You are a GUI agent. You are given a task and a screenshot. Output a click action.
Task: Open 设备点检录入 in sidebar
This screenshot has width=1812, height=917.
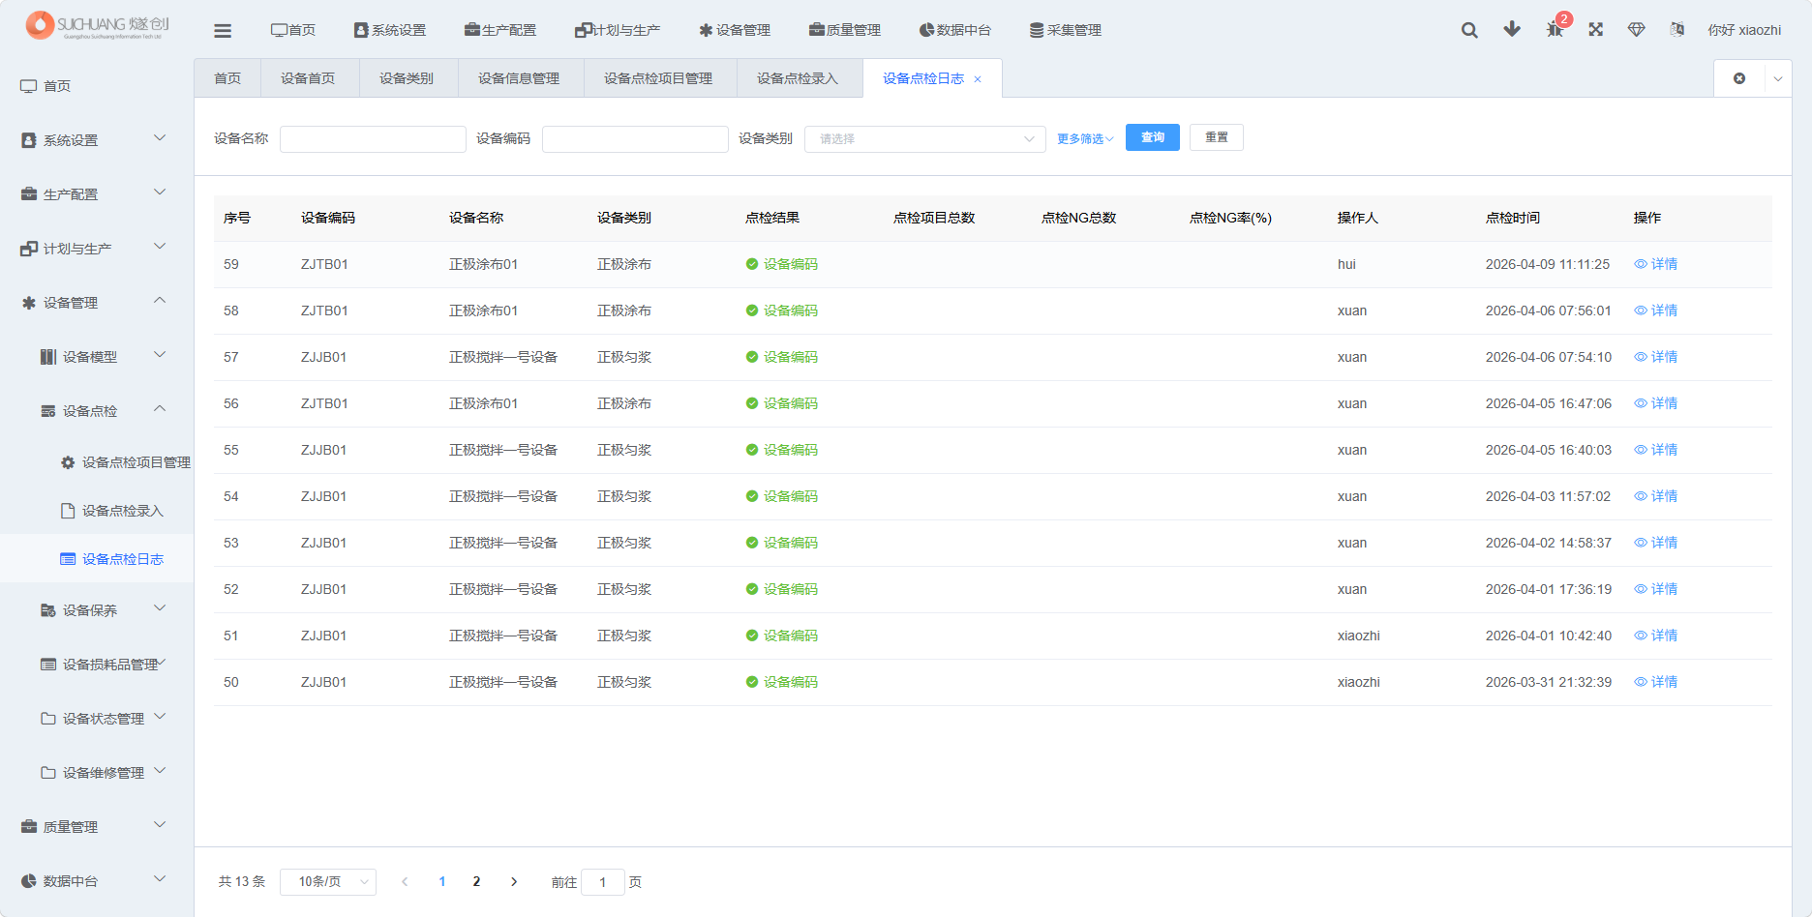97,511
